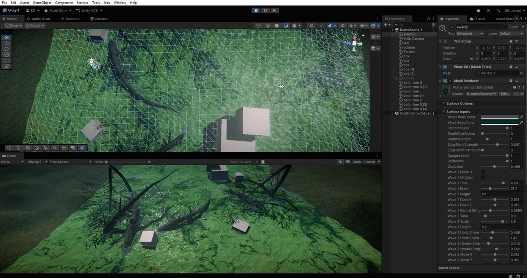Open Transform component preset icon
This screenshot has height=278, width=527.
[x=516, y=41]
